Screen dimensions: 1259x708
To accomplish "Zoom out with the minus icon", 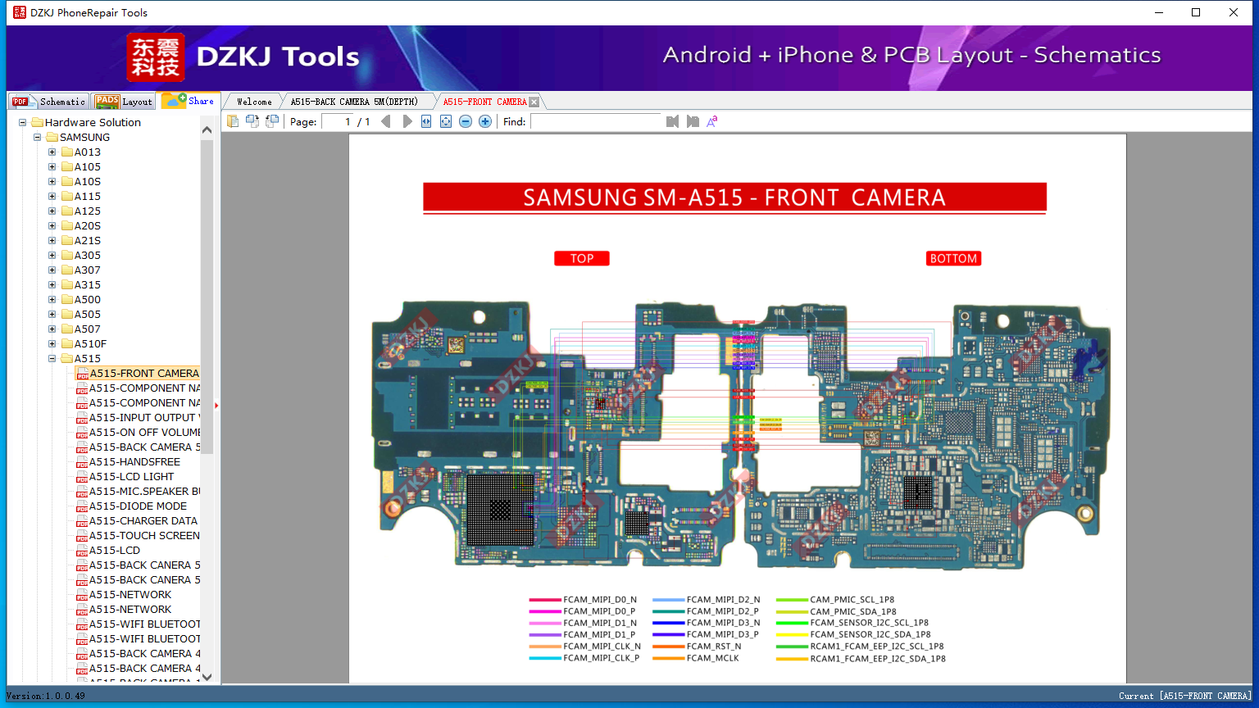I will [x=466, y=121].
